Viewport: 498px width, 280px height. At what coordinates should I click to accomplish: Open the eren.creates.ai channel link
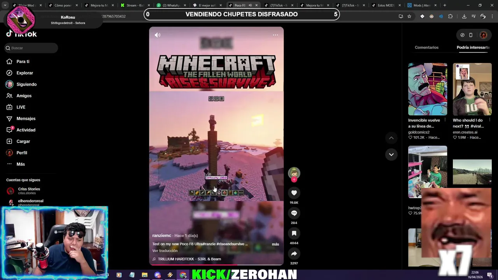pos(465,132)
